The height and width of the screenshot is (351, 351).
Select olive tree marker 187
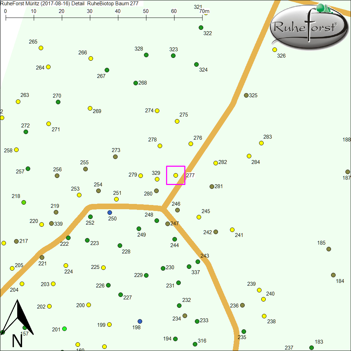tap(347, 172)
